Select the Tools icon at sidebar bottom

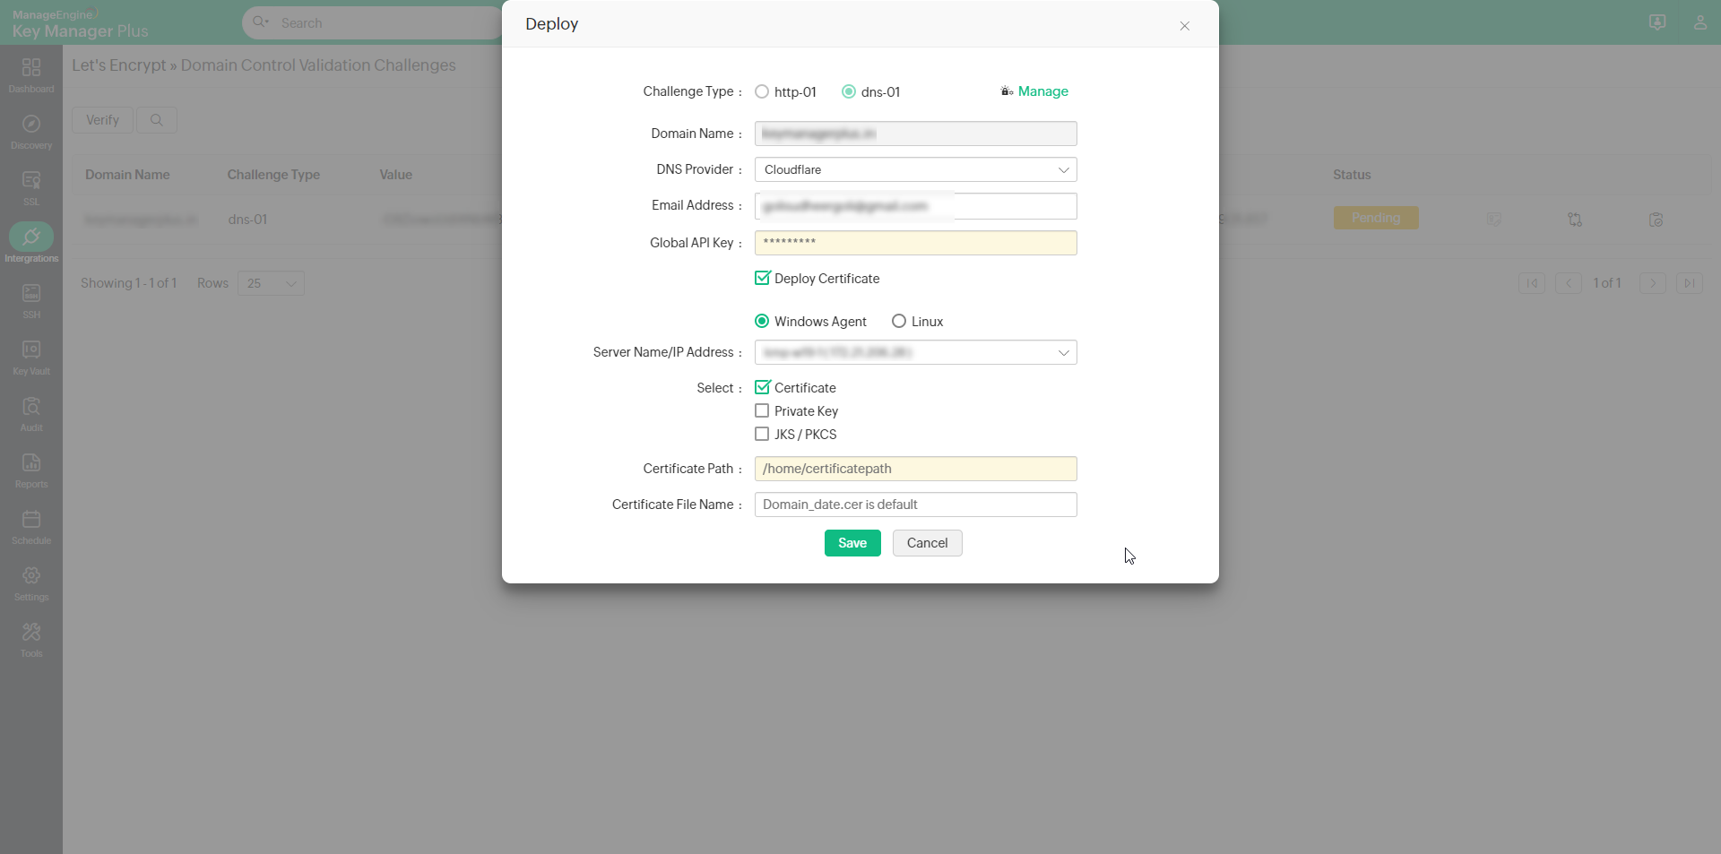point(31,637)
